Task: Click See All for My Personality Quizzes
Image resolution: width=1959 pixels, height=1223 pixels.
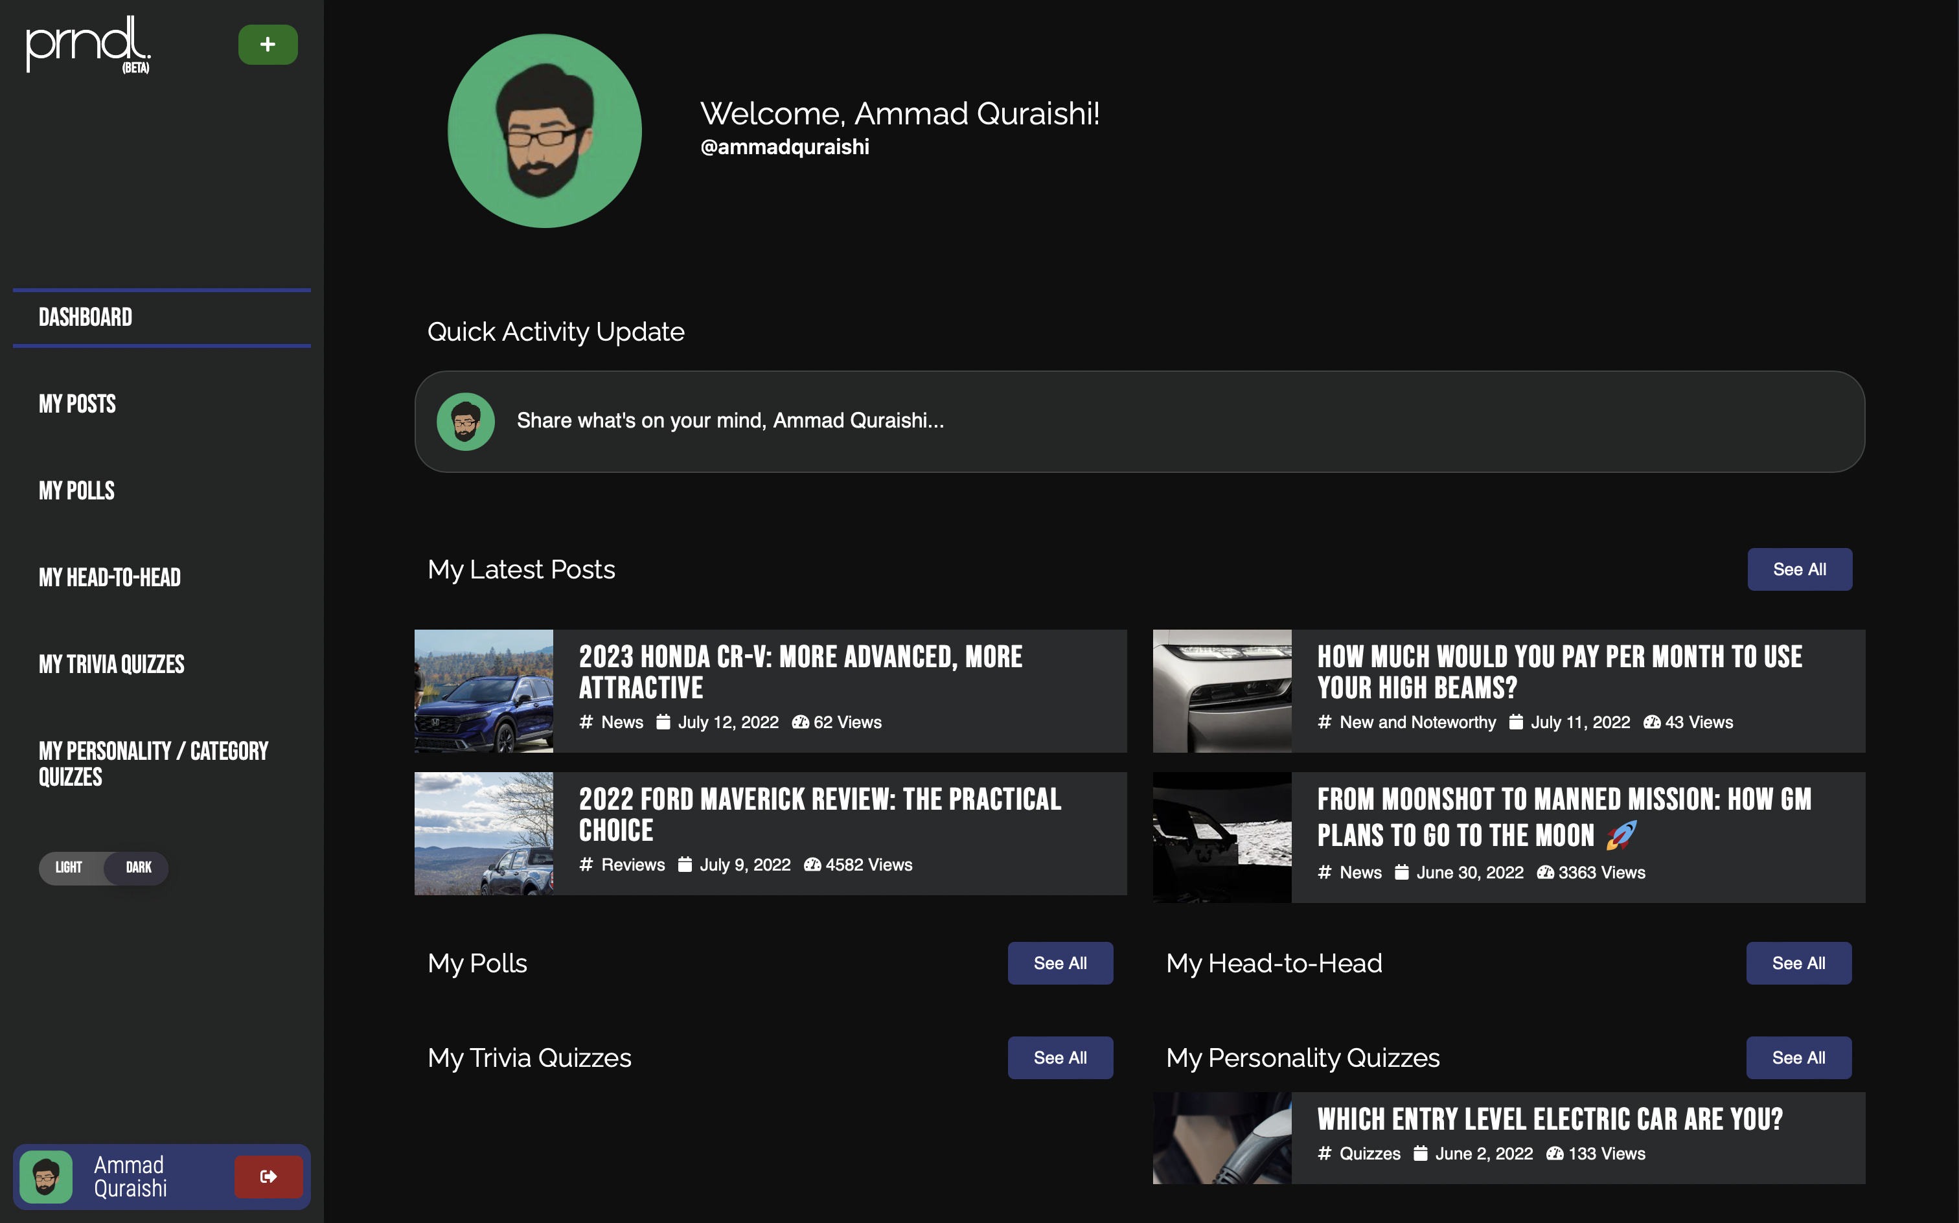Action: pyautogui.click(x=1798, y=1057)
